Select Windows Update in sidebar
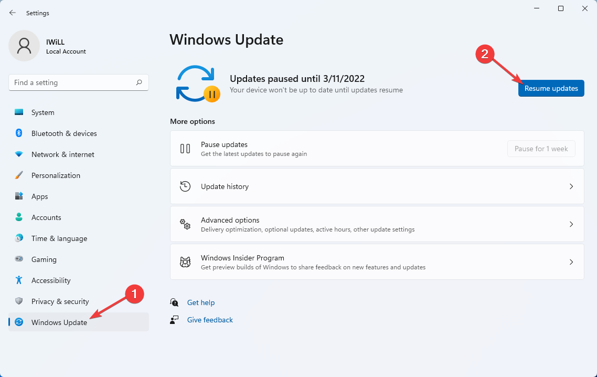Viewport: 597px width, 377px height. click(79, 322)
